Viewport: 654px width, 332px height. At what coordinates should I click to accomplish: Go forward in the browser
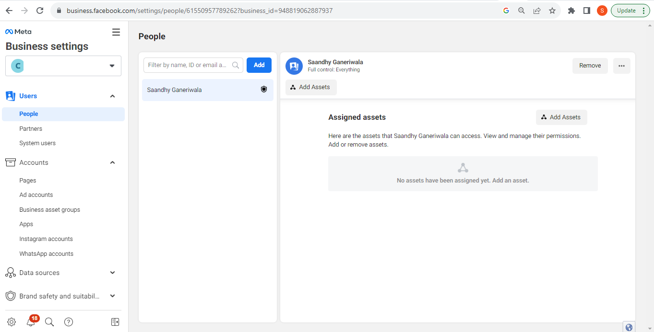coord(24,11)
